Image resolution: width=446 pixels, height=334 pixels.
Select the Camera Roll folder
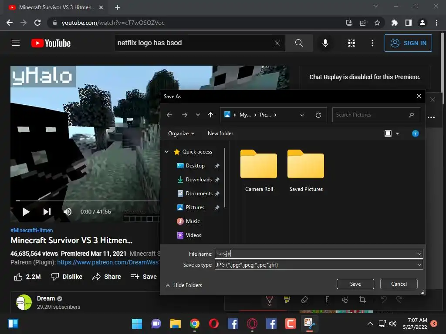259,171
